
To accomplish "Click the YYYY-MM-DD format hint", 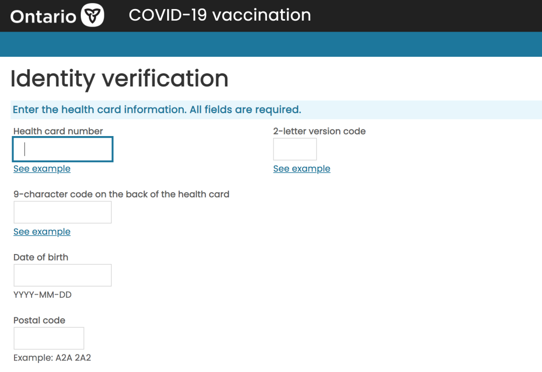I will (43, 295).
